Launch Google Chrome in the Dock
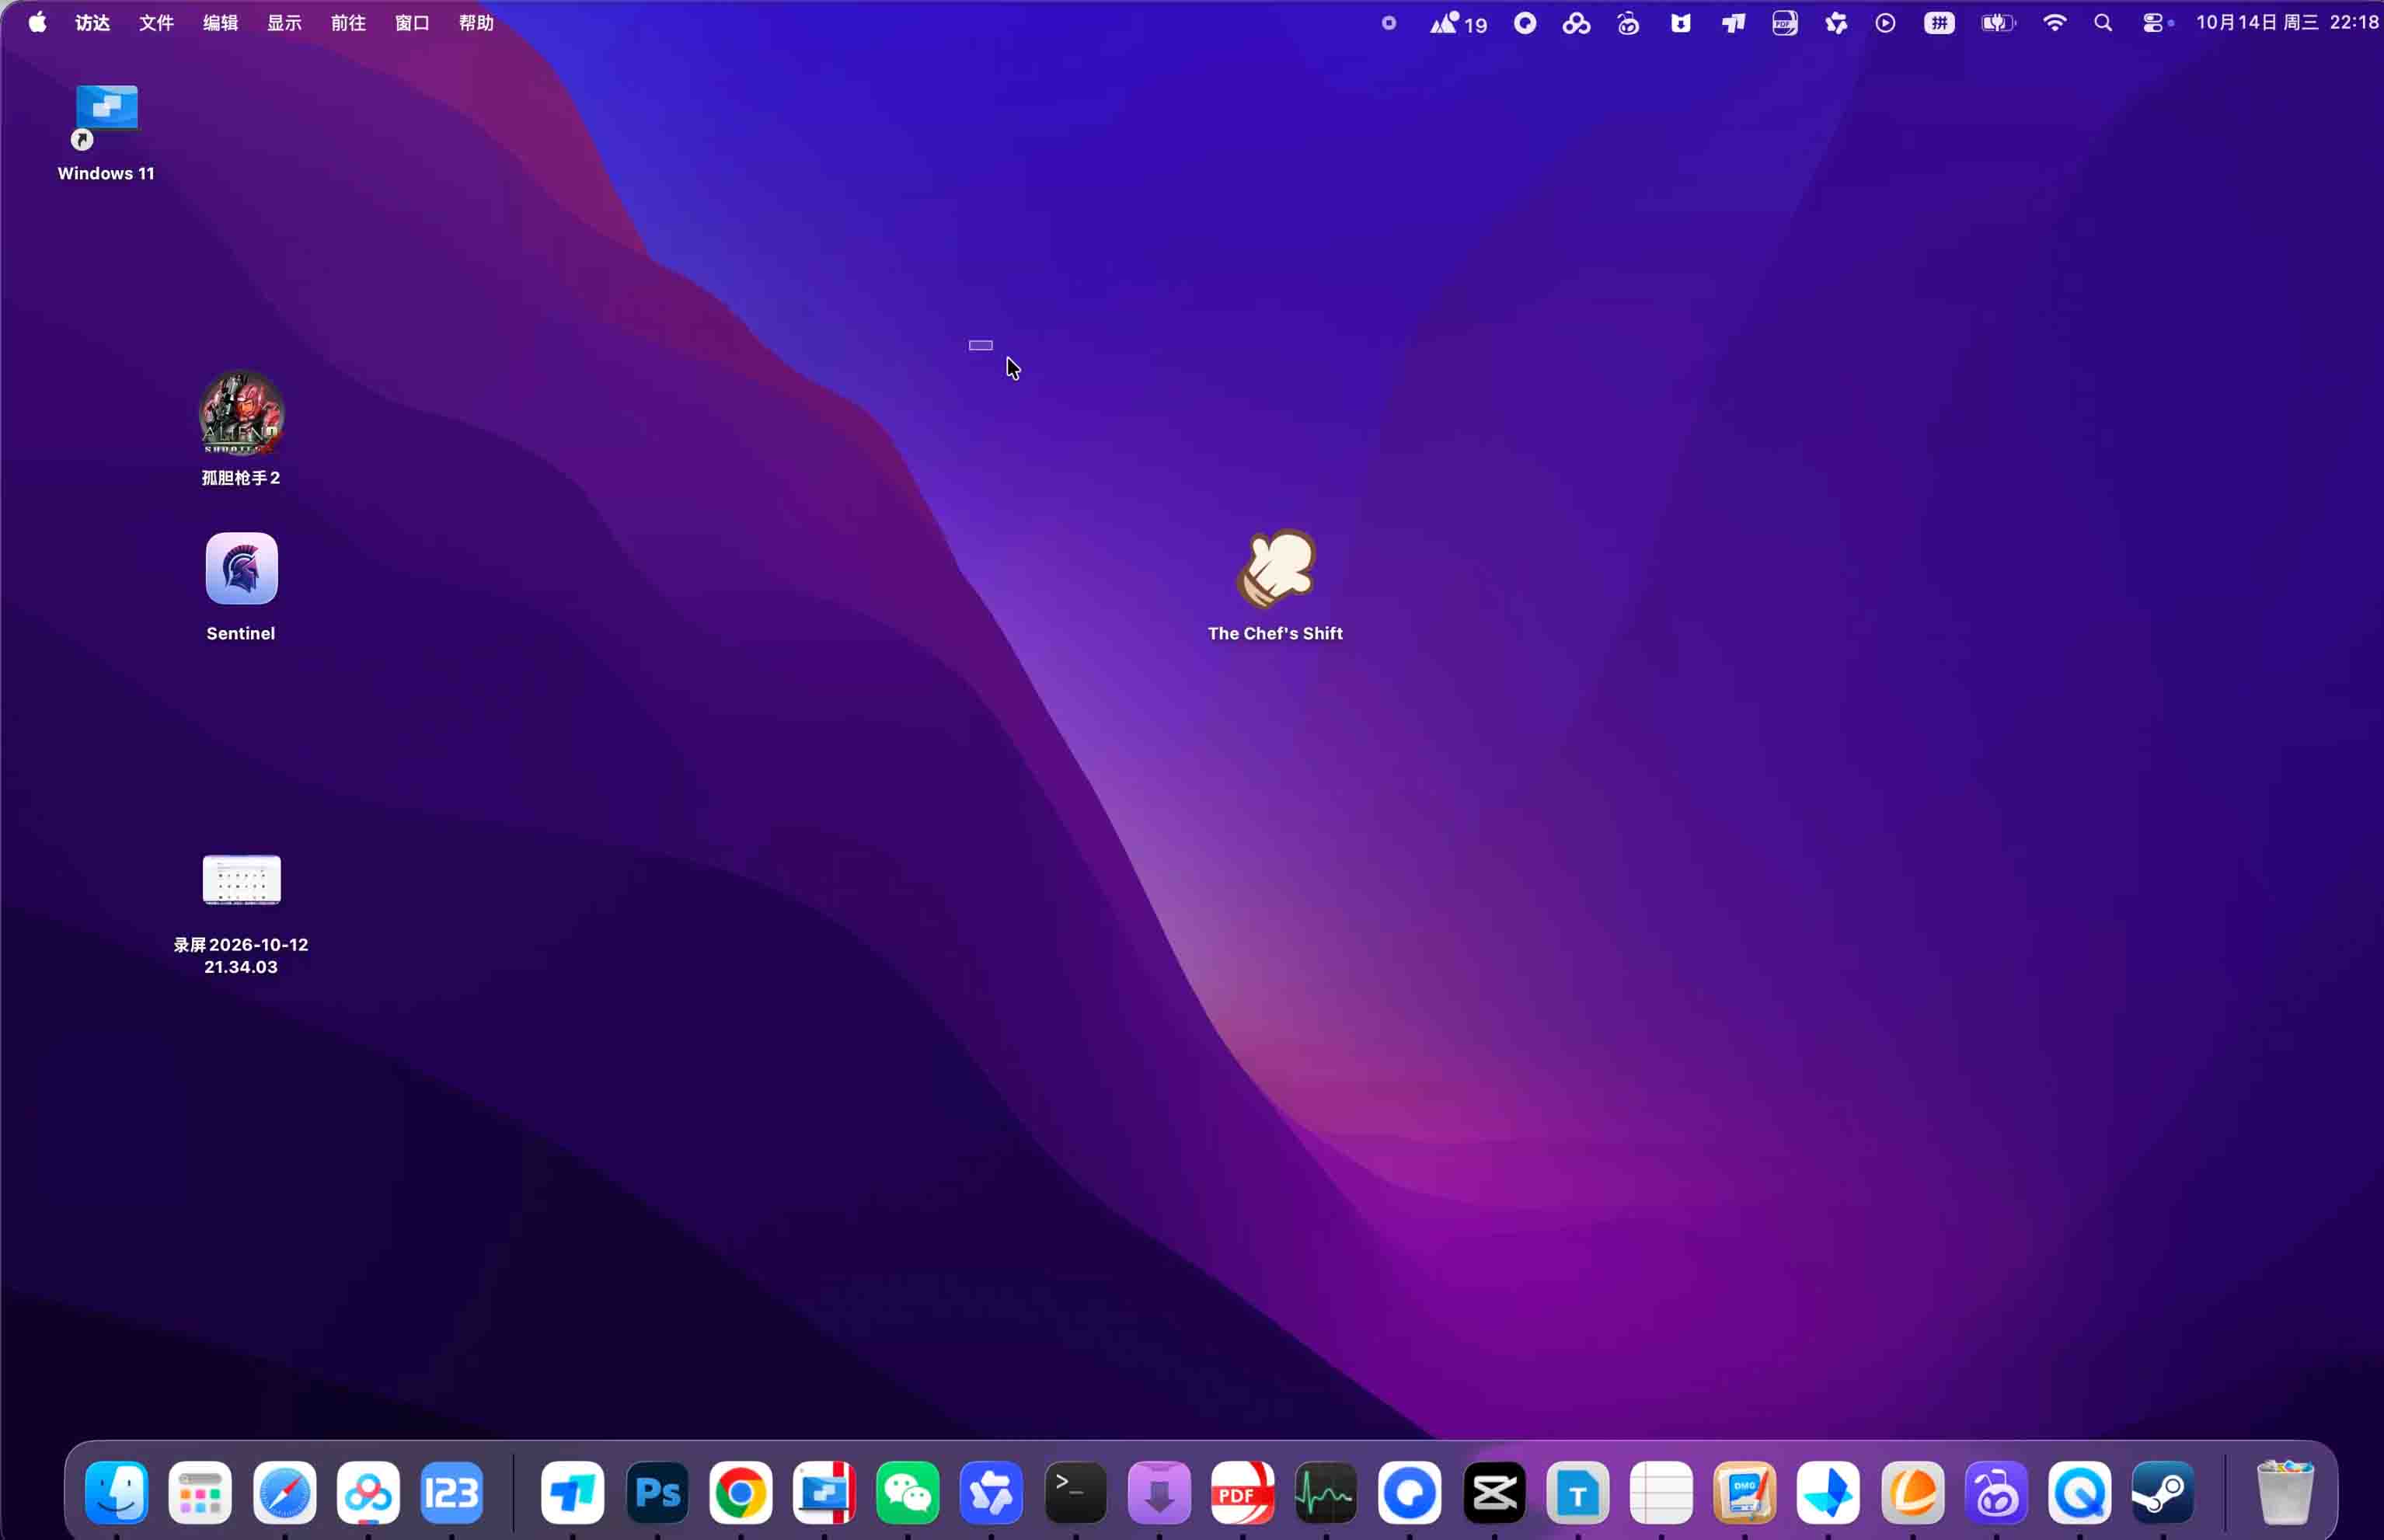Image resolution: width=2384 pixels, height=1540 pixels. [741, 1493]
